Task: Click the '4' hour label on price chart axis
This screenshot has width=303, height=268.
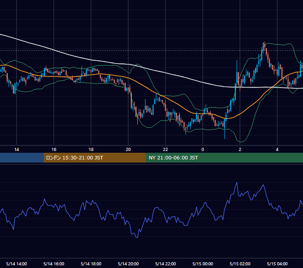Action: tap(277, 150)
